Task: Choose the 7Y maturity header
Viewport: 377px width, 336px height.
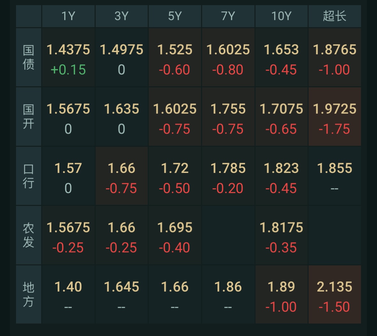Action: point(228,16)
